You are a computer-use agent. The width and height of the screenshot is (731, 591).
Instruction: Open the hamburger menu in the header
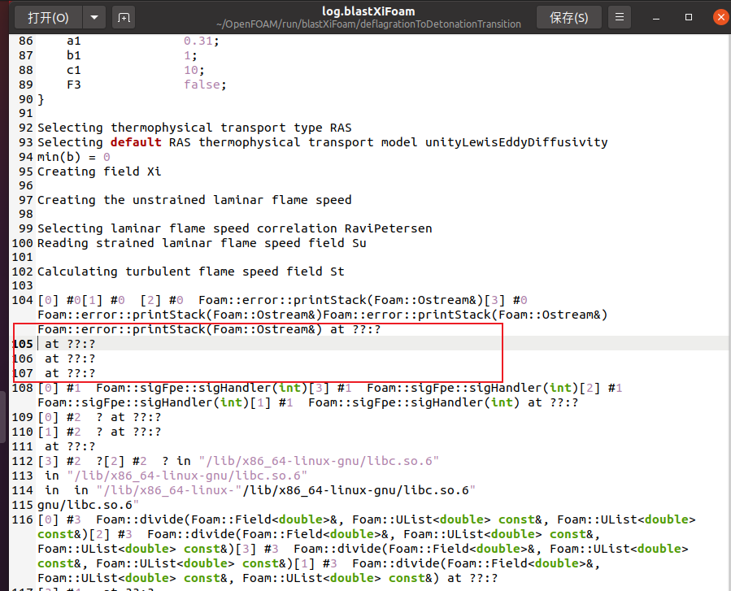tap(620, 17)
